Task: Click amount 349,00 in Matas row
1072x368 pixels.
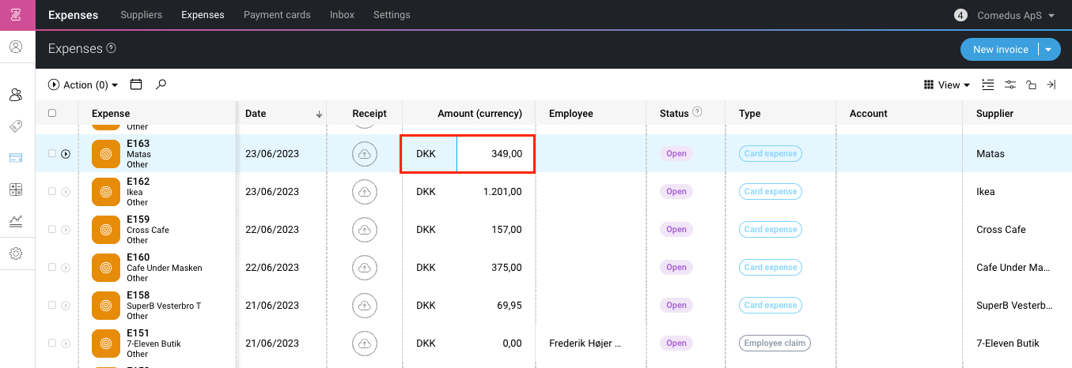Action: coord(506,154)
